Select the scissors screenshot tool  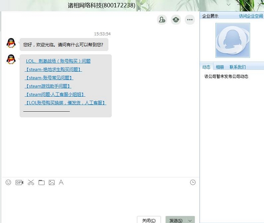click(x=31, y=182)
